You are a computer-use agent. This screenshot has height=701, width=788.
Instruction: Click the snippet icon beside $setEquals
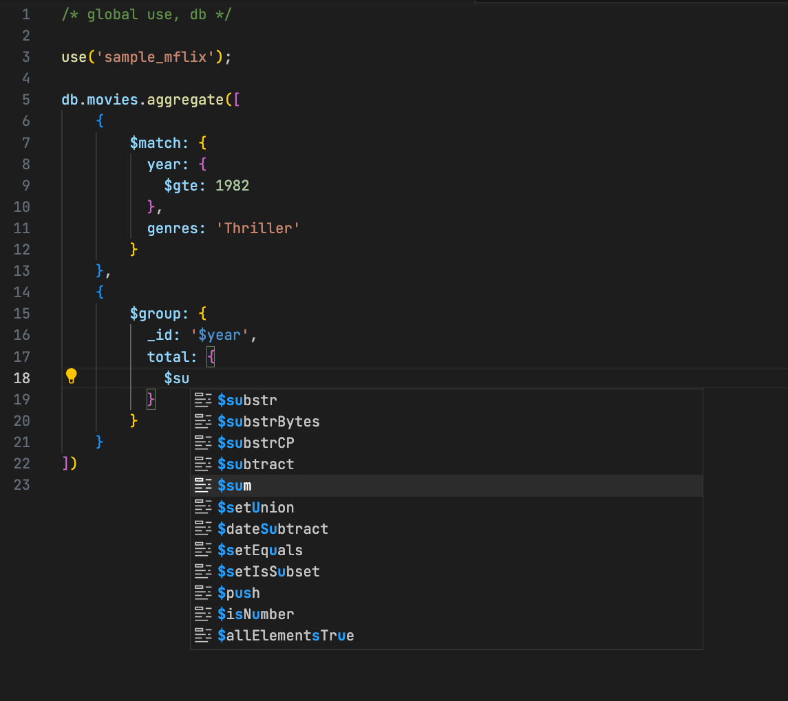click(x=203, y=550)
